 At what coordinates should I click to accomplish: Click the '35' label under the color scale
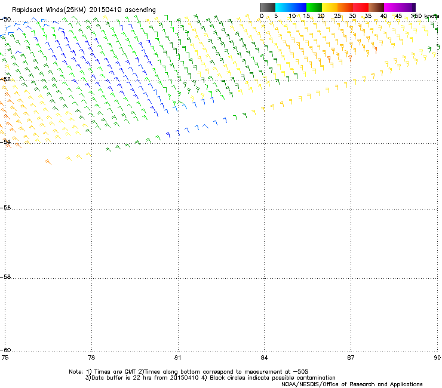click(368, 16)
